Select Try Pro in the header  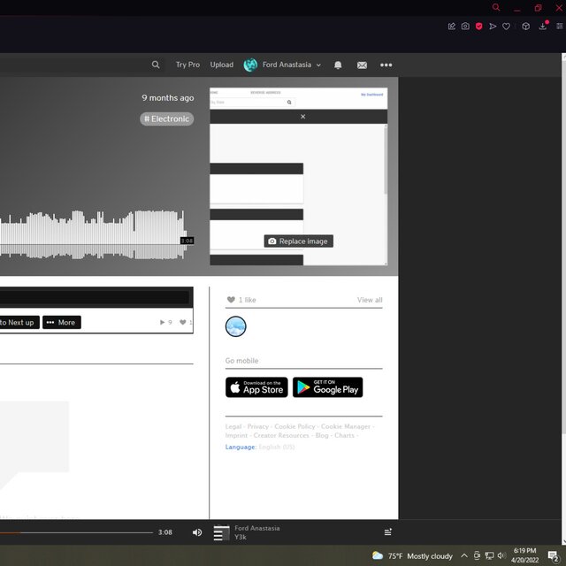187,65
